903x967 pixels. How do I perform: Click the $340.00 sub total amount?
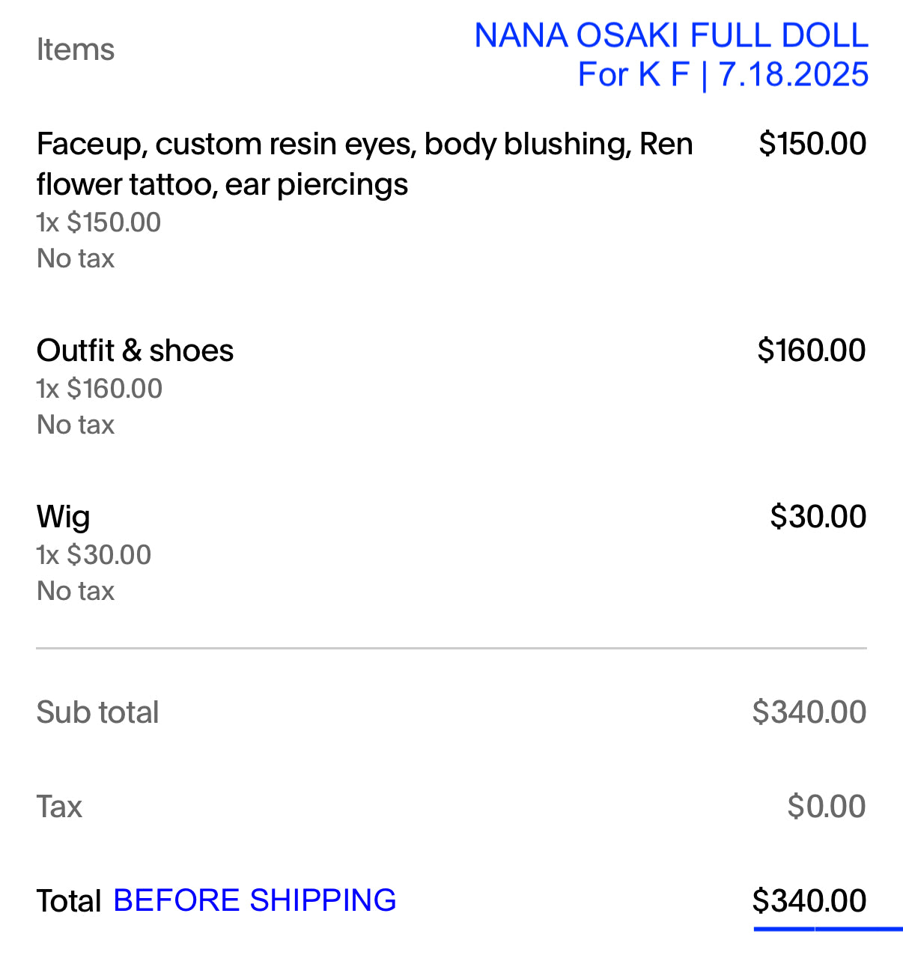point(809,712)
